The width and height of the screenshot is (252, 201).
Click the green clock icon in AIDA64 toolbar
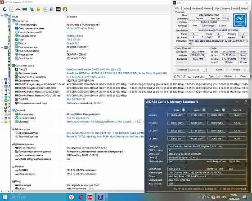pos(65,9)
